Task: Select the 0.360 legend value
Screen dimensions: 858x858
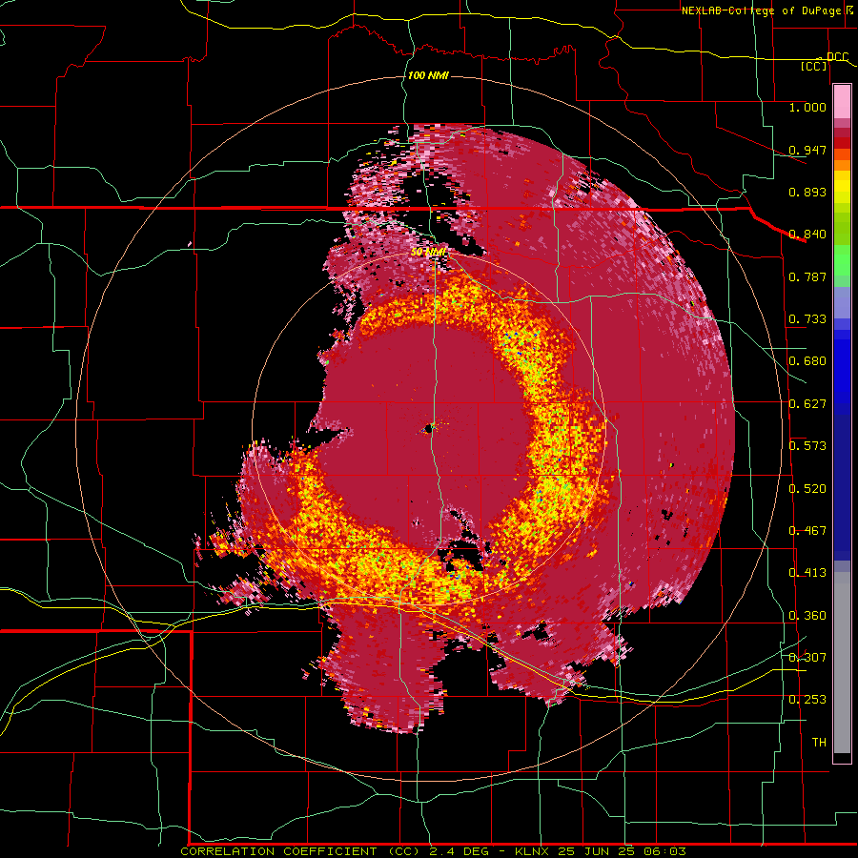Action: (x=807, y=616)
